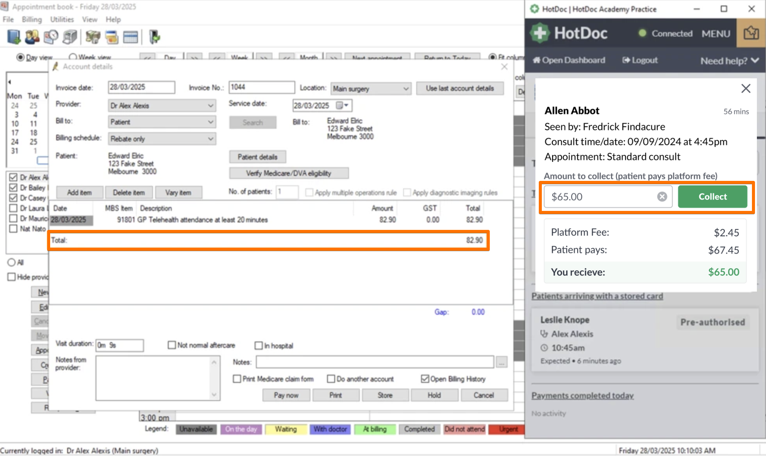The width and height of the screenshot is (766, 456).
Task: Untick the Dr Bailey provider checkbox
Action: pyautogui.click(x=13, y=188)
